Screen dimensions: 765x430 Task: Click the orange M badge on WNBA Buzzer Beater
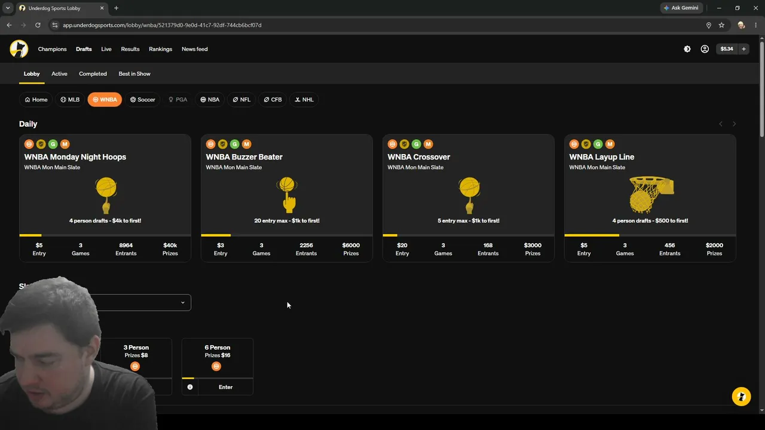[246, 144]
